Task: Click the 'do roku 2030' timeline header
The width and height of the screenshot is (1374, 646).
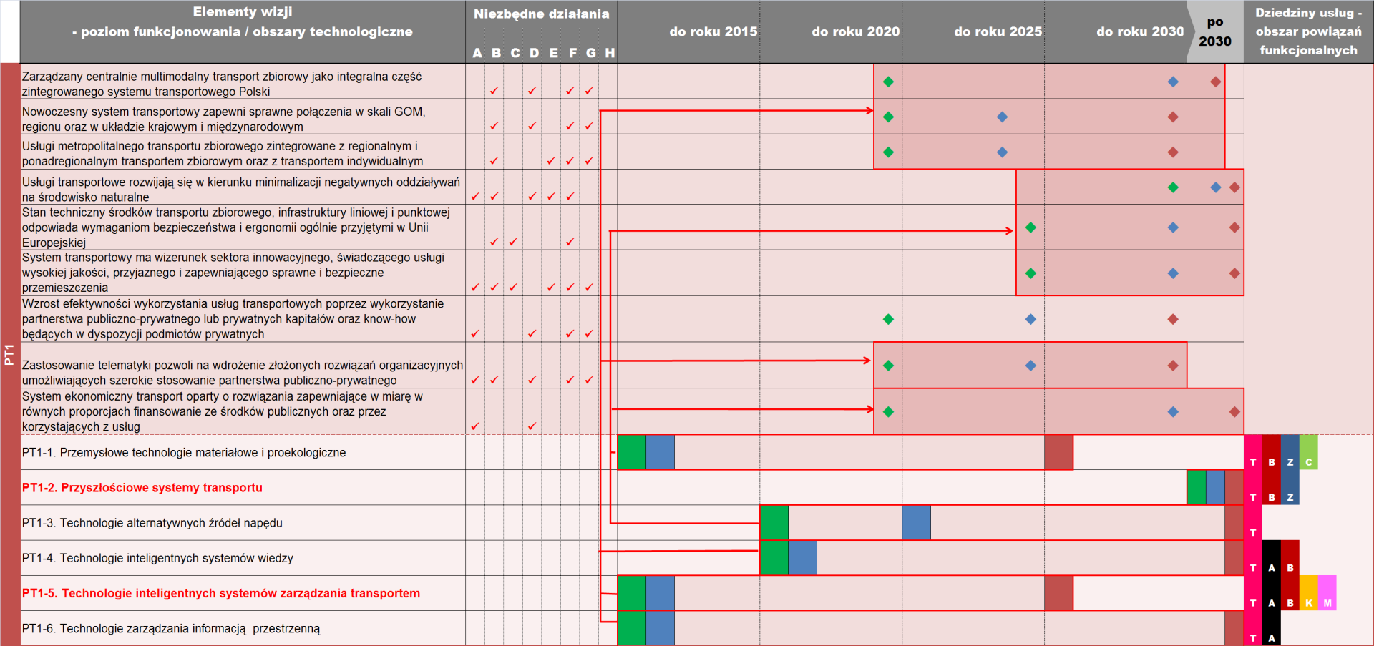Action: 1140,31
